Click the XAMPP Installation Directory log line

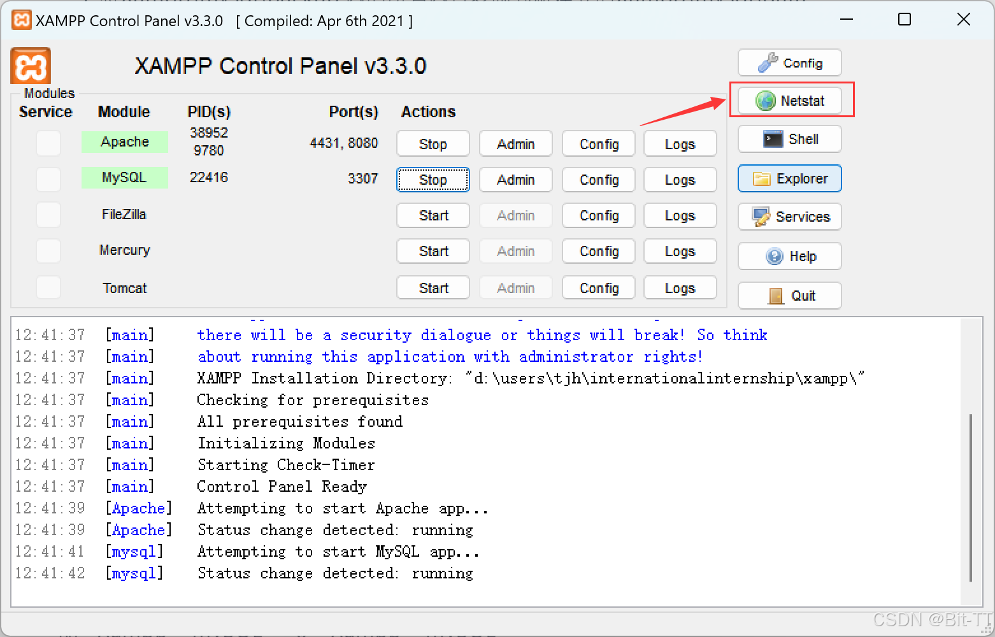[x=531, y=378]
